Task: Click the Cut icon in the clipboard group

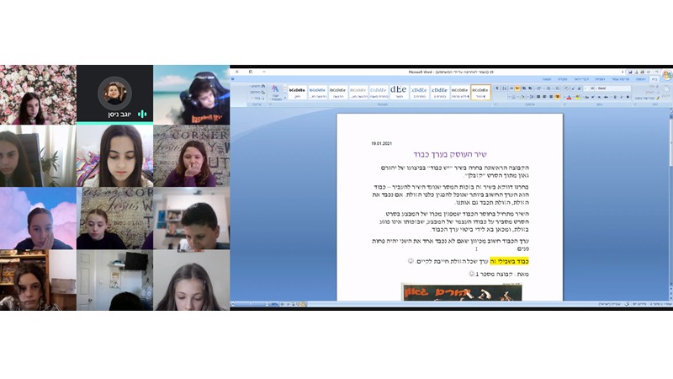Action: point(657,87)
